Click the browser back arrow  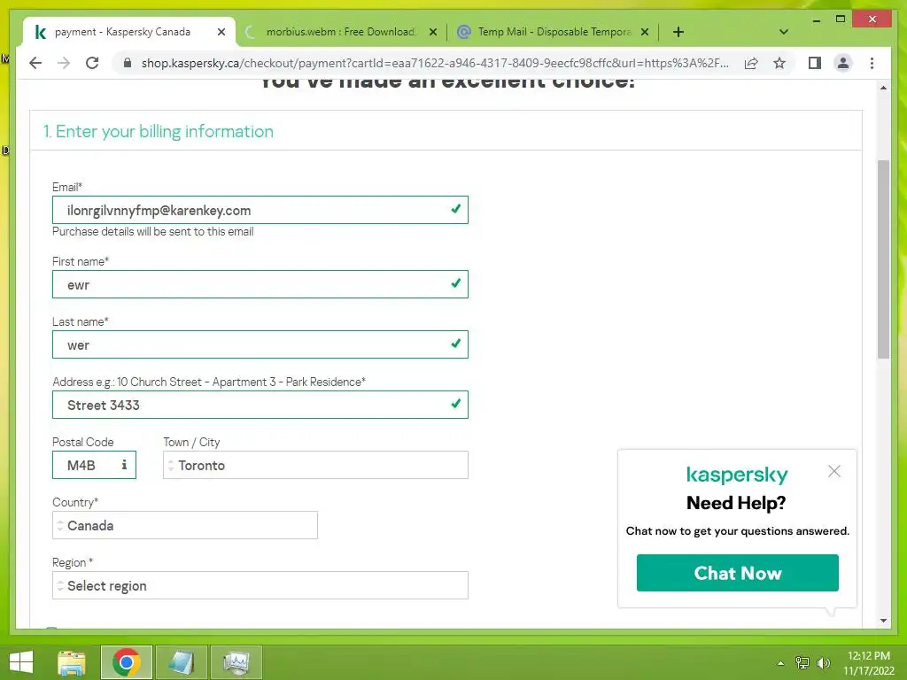35,63
